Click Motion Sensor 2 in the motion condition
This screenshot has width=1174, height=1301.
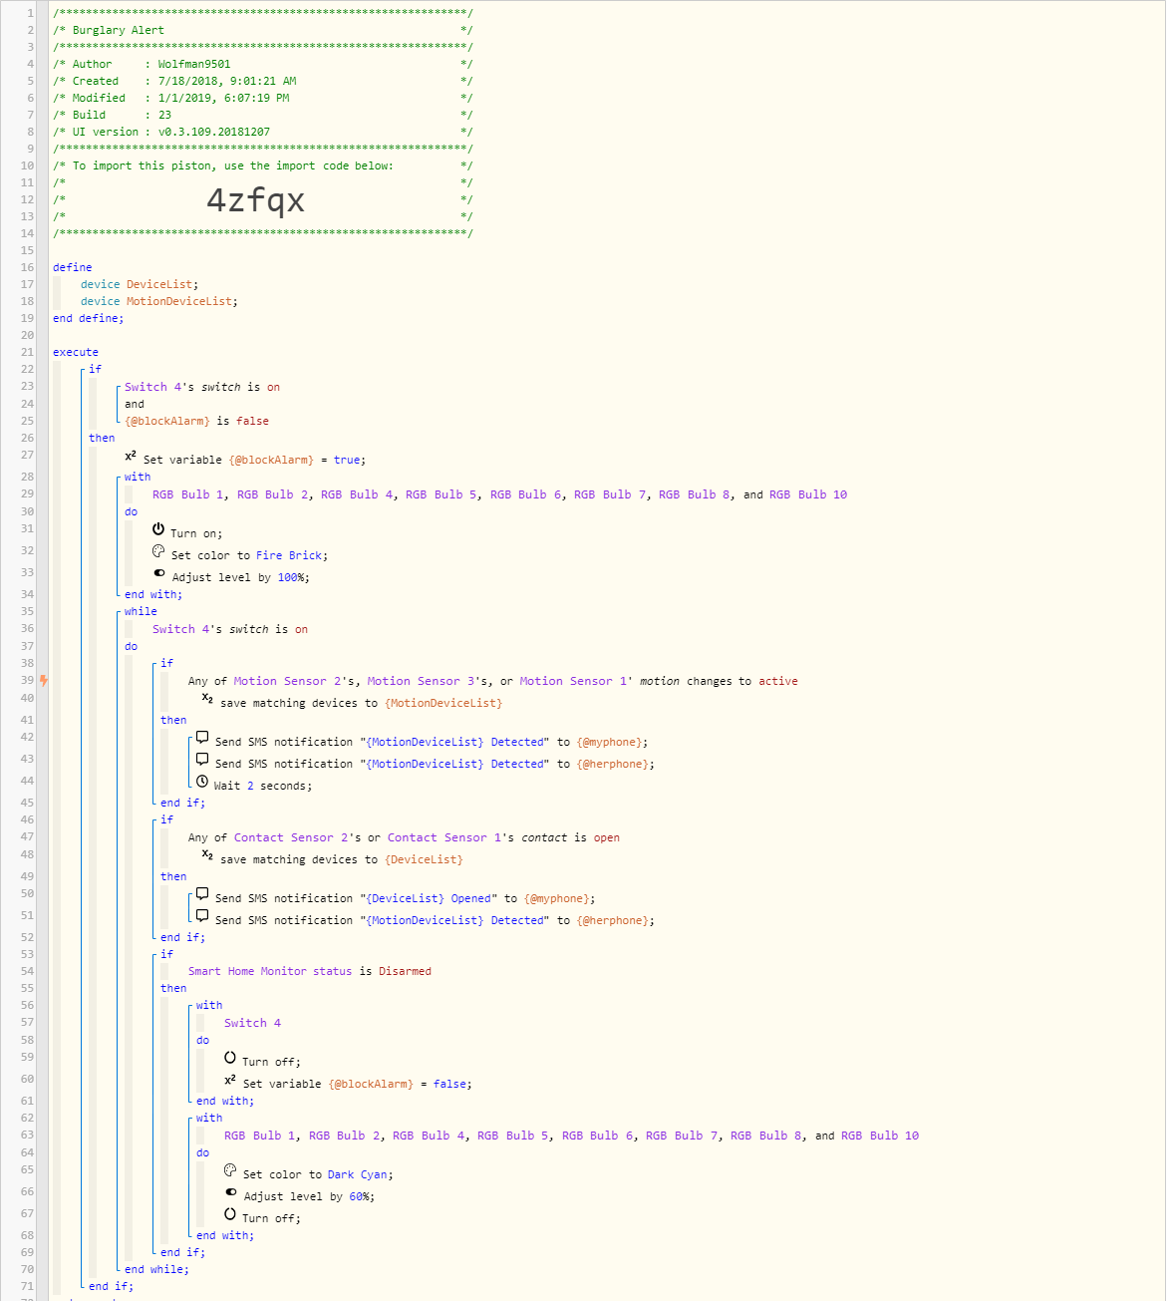click(x=287, y=681)
